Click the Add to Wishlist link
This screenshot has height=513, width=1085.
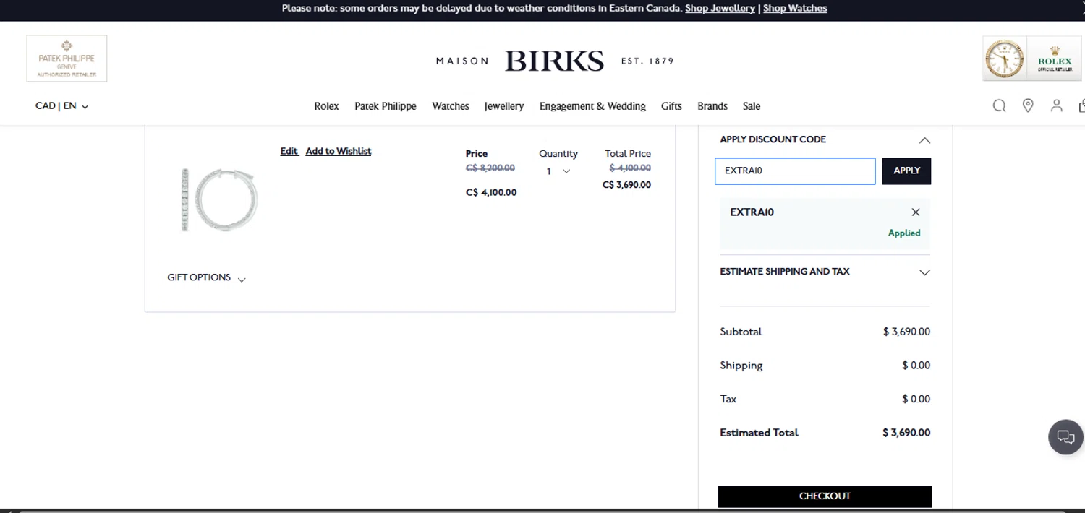pos(339,151)
